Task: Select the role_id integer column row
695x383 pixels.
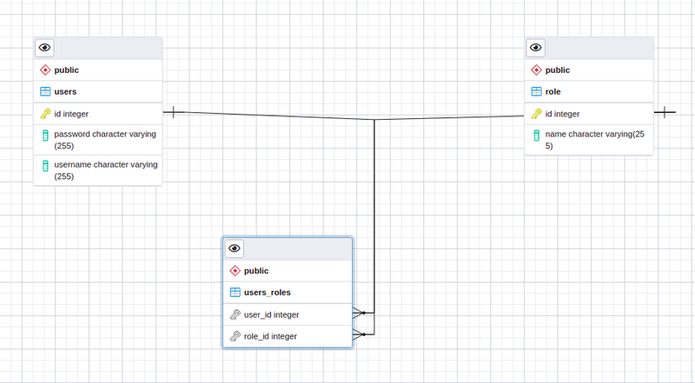Action: click(x=270, y=336)
